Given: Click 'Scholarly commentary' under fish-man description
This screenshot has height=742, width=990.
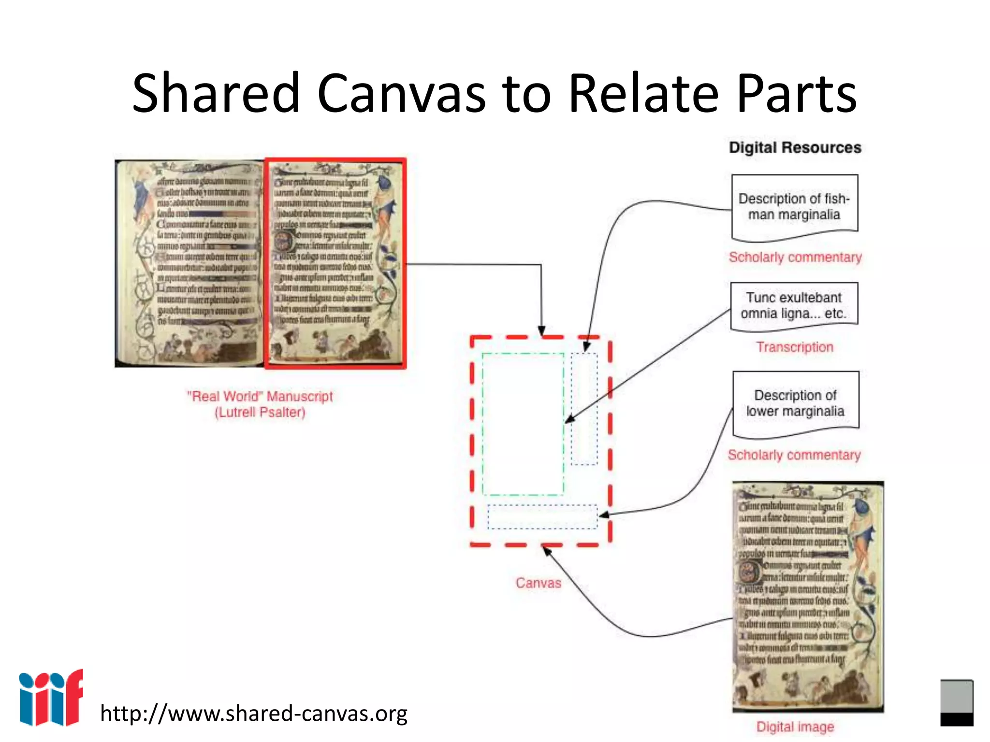Looking at the screenshot, I should tap(795, 257).
